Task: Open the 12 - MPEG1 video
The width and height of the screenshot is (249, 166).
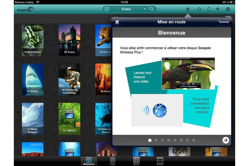Action: pyautogui.click(x=69, y=119)
